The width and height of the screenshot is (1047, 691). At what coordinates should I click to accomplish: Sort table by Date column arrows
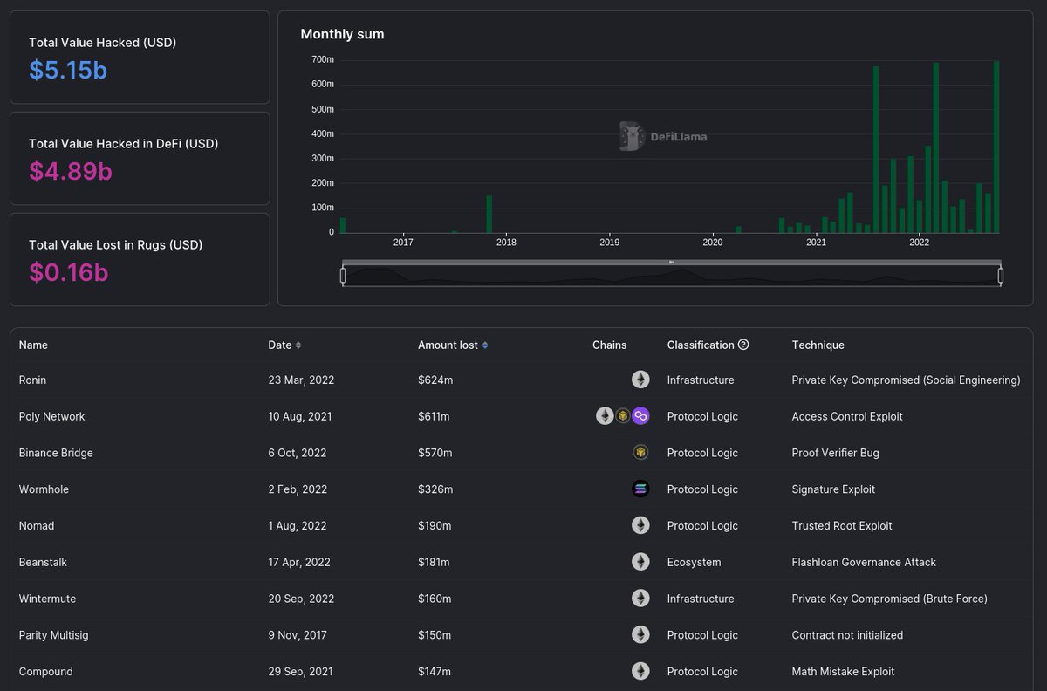point(298,345)
